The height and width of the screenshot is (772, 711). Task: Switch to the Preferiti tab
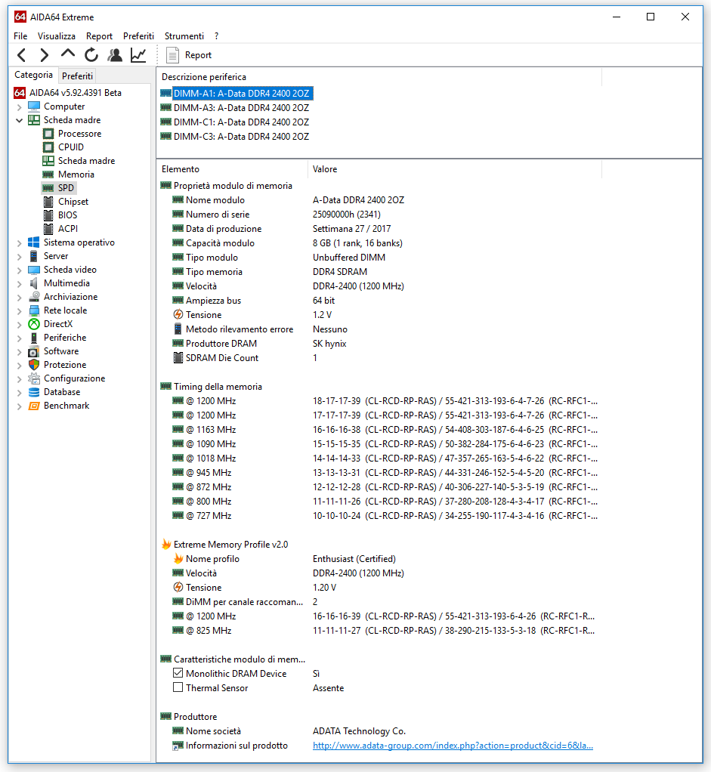click(x=77, y=76)
